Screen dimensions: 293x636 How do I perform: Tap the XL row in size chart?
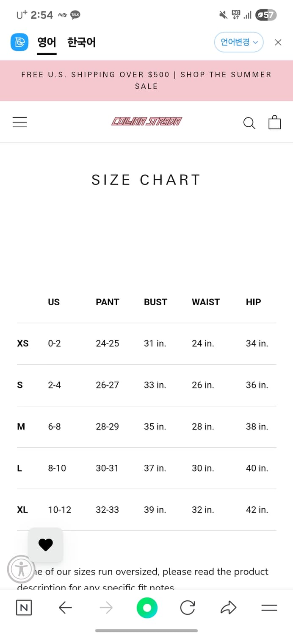(146, 510)
